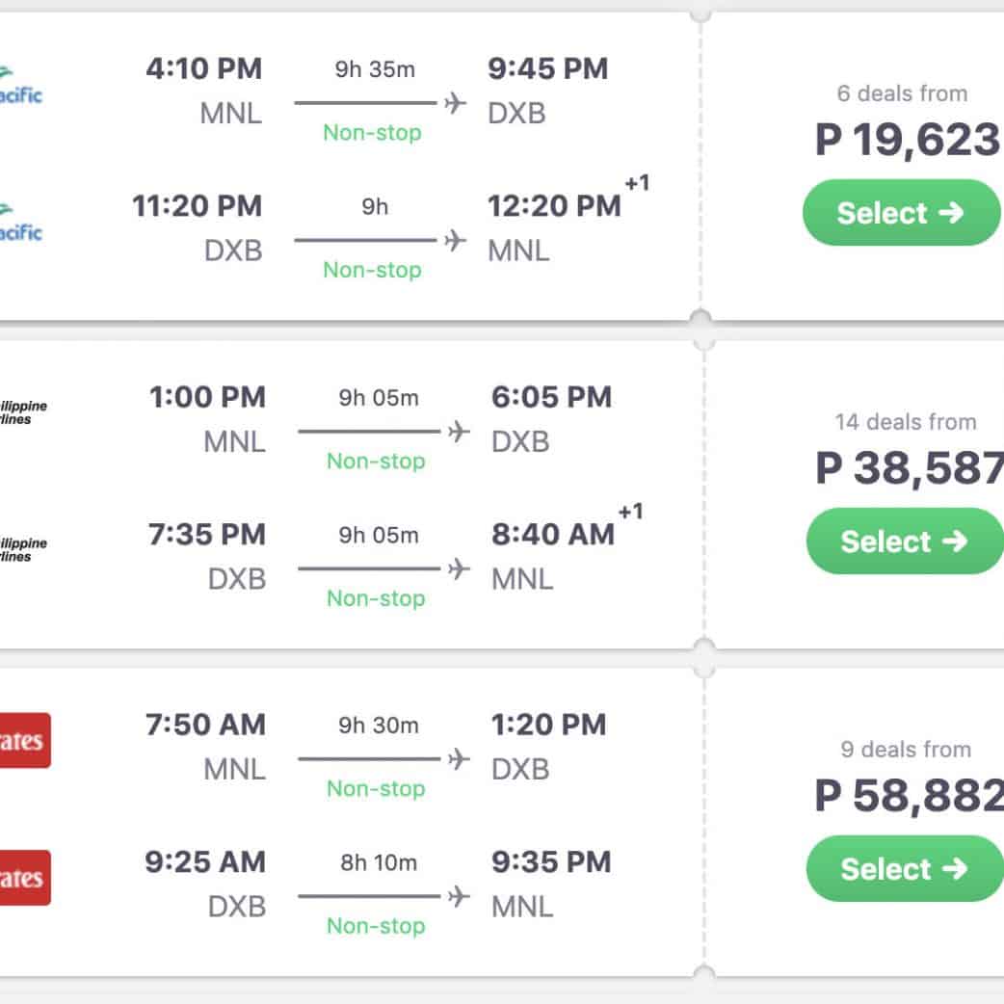Click the 9:35 PM MNL arrival time

[x=551, y=862]
